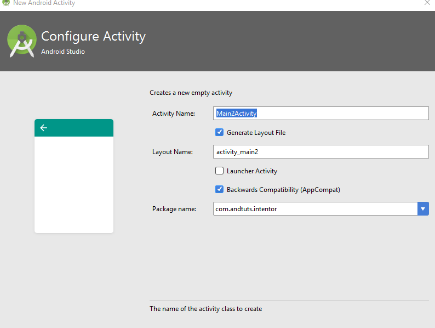
Task: Click the Android Studio logo icon
Action: (x=21, y=41)
